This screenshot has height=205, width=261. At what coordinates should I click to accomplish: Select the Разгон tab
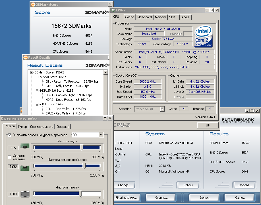click(10, 126)
